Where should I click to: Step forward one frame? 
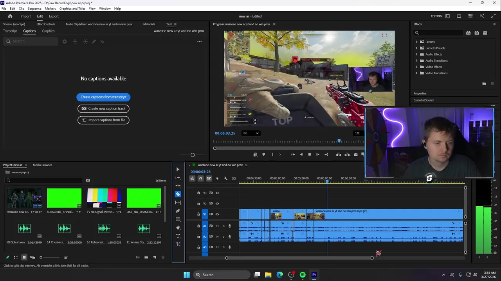(318, 155)
